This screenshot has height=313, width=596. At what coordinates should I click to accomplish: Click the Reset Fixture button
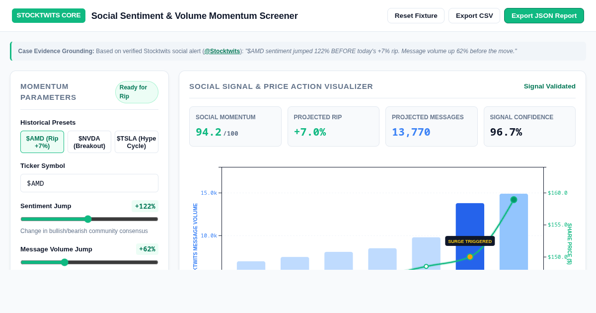pos(416,15)
